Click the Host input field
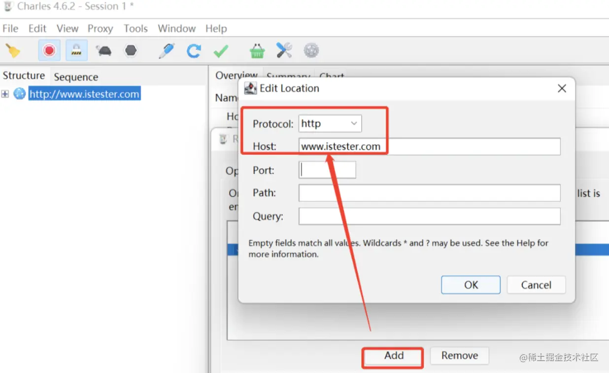 click(430, 147)
